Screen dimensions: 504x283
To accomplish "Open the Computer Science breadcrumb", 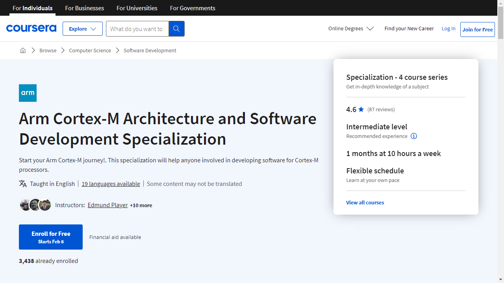I will (90, 50).
